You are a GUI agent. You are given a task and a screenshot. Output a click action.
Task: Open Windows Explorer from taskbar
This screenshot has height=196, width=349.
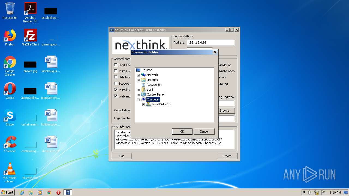31,192
